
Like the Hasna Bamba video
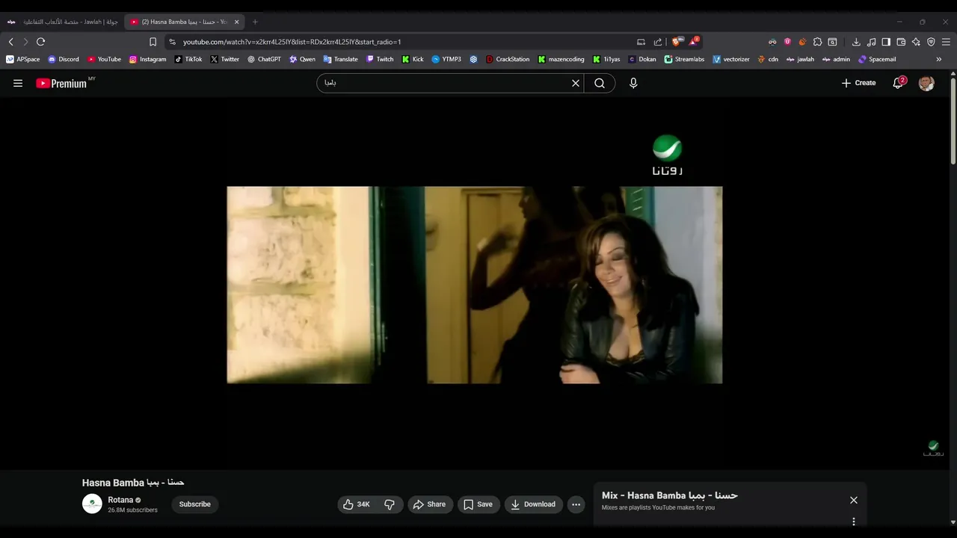tap(356, 504)
